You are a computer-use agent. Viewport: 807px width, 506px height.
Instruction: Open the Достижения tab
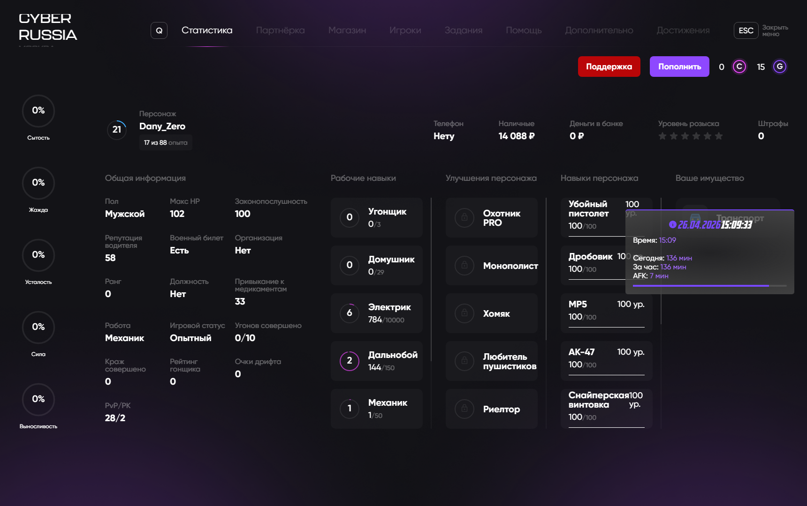pyautogui.click(x=683, y=30)
